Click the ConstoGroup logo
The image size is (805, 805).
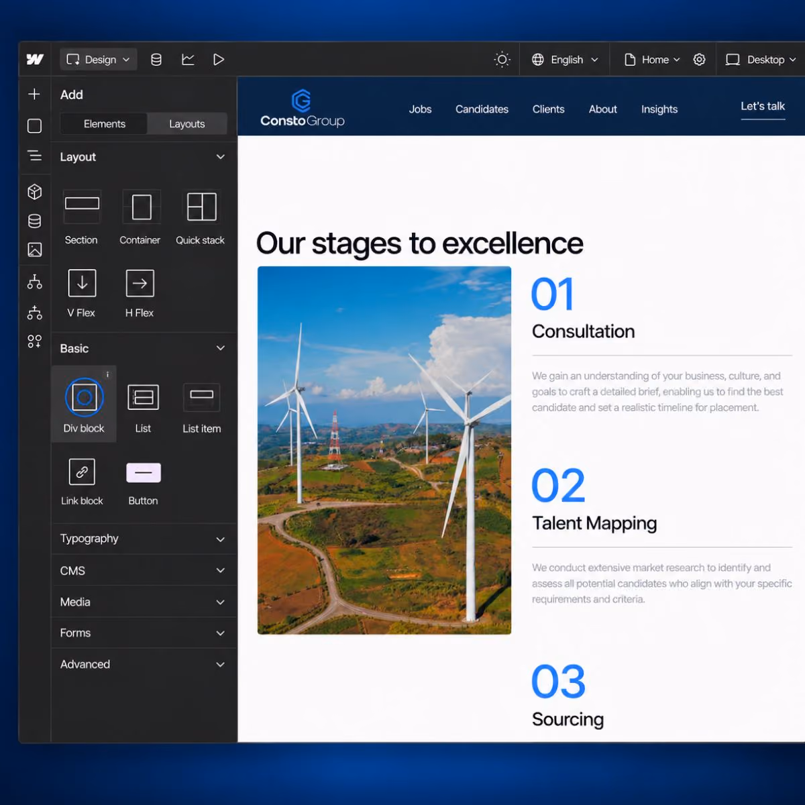click(303, 109)
